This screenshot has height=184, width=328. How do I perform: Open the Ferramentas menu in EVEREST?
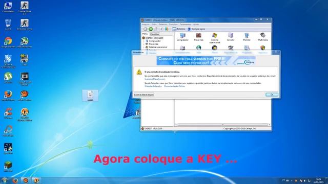(185, 25)
